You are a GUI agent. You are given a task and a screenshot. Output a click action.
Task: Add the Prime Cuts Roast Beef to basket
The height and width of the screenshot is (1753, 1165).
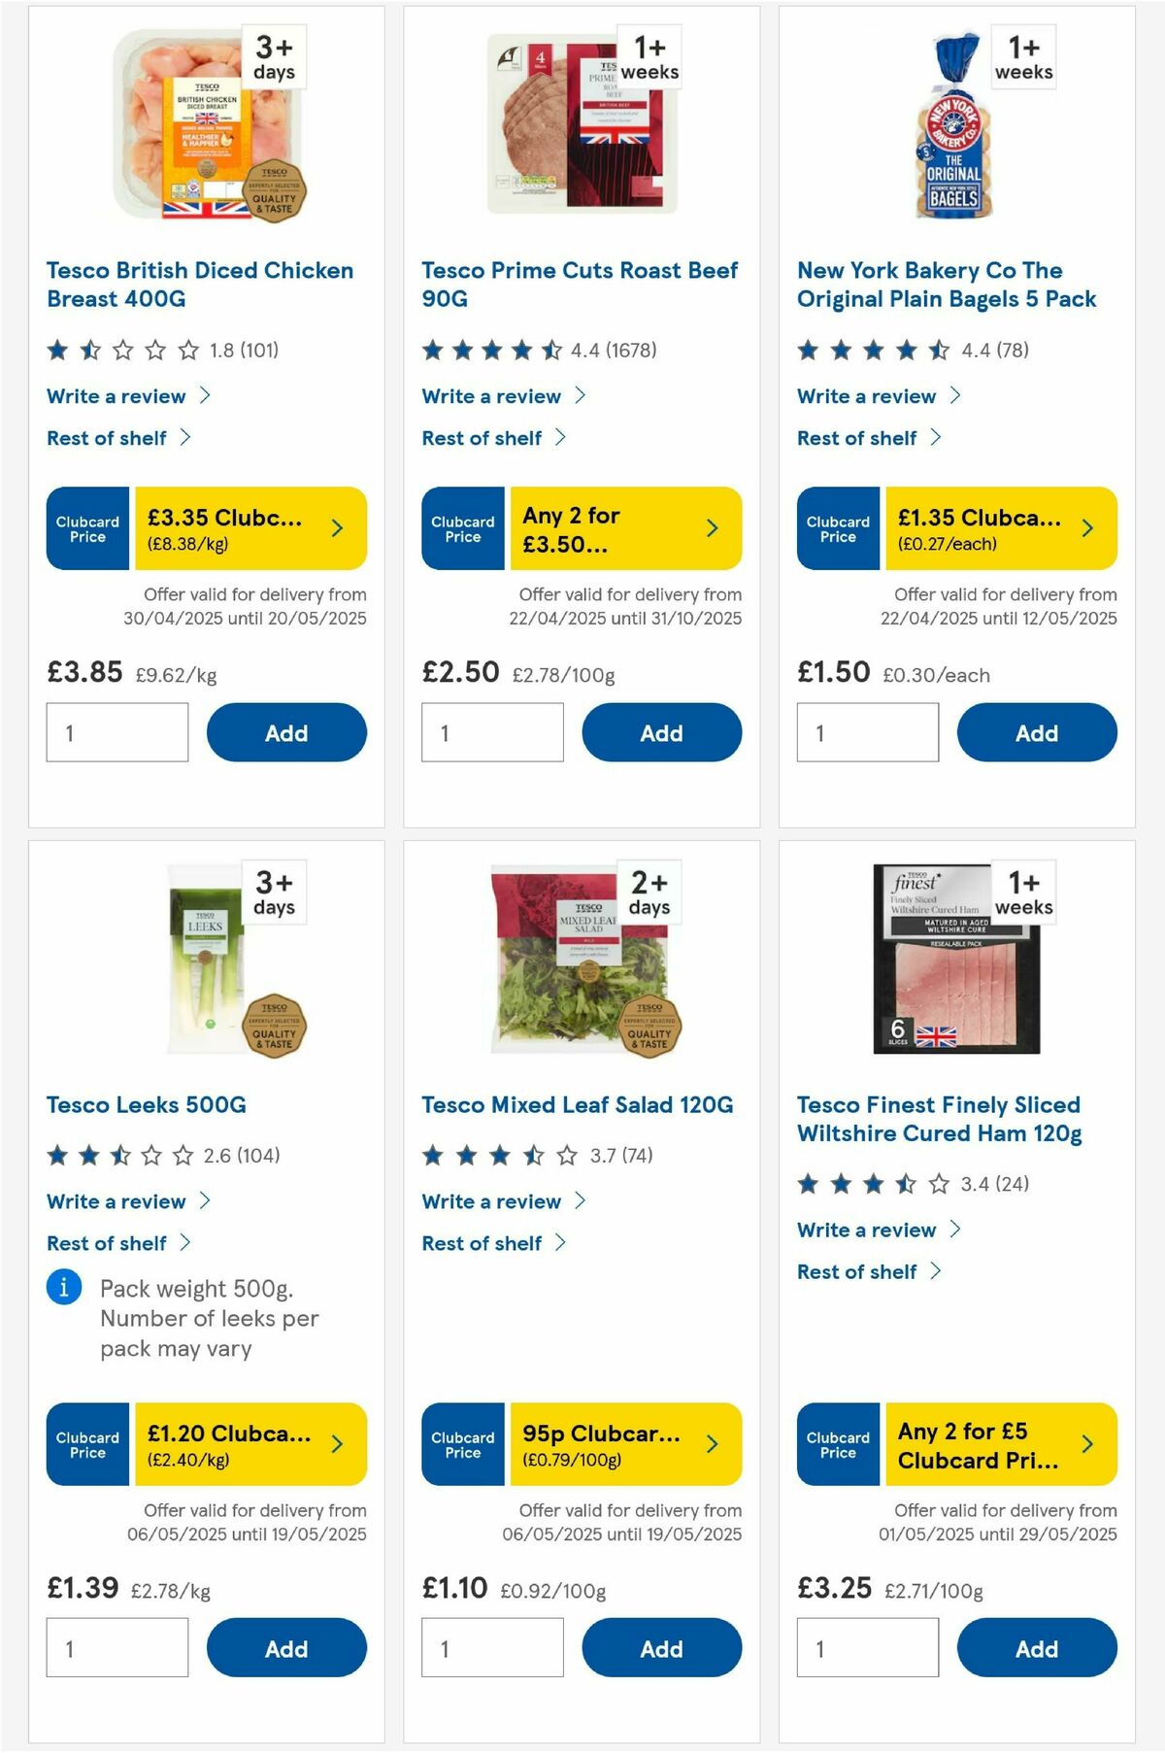(x=661, y=732)
